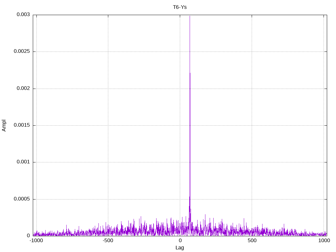Click the 0.003 y-axis tick label
Viewport: 336px width, 252px height.
click(x=23, y=15)
